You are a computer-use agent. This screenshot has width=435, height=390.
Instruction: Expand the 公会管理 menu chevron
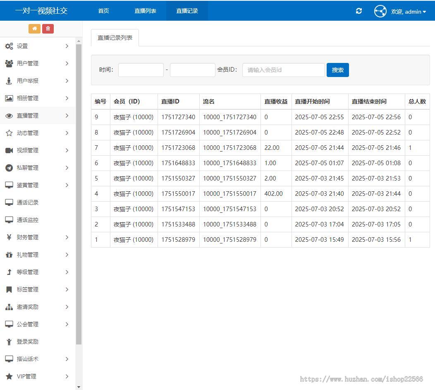pos(67,324)
